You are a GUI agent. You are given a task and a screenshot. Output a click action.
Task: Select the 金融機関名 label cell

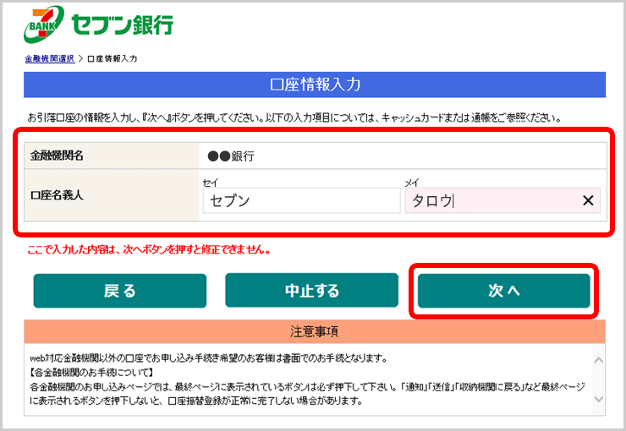pos(112,155)
